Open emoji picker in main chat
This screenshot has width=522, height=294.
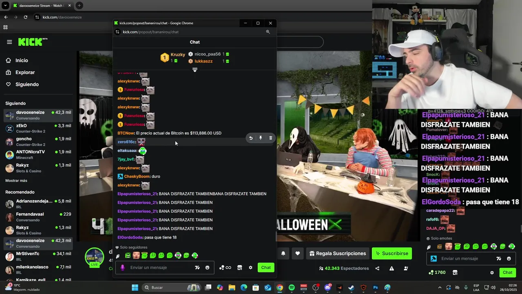pyautogui.click(x=509, y=258)
